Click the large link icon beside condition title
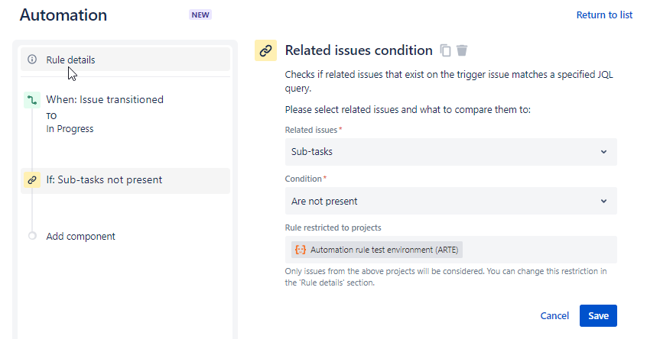The width and height of the screenshot is (647, 339). pos(265,50)
